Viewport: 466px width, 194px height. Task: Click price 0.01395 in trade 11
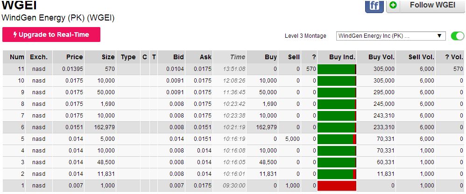pyautogui.click(x=72, y=69)
